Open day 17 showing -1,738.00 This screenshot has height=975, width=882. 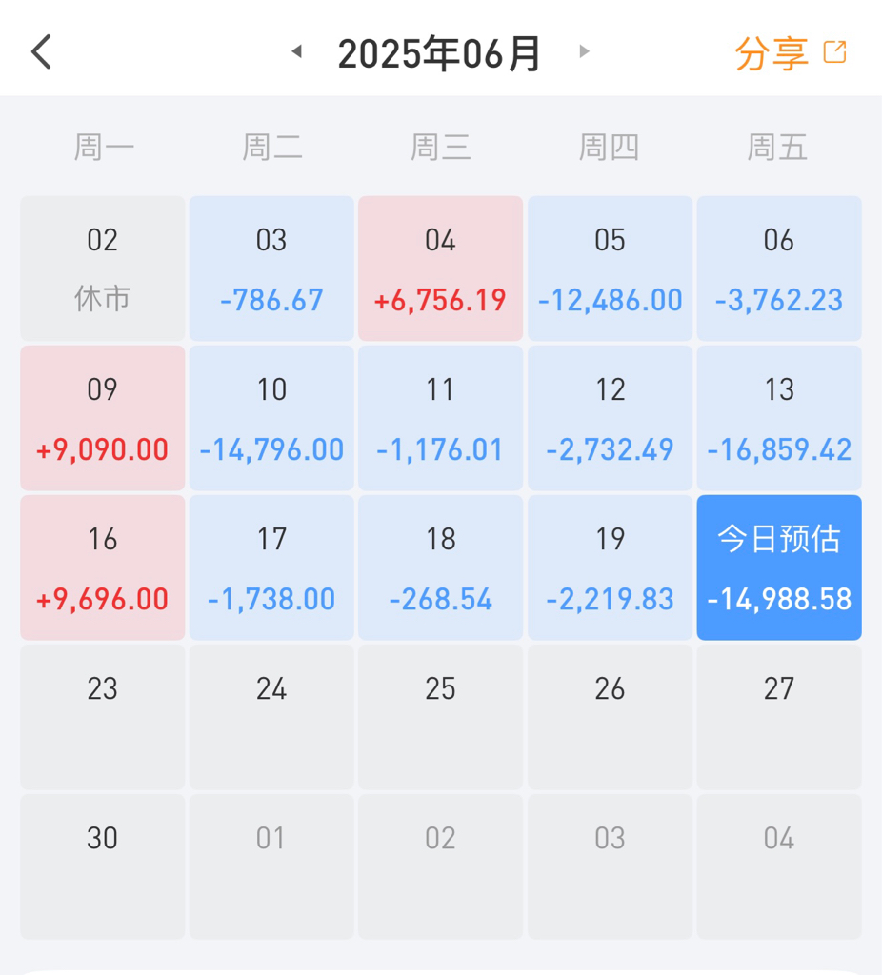point(271,567)
